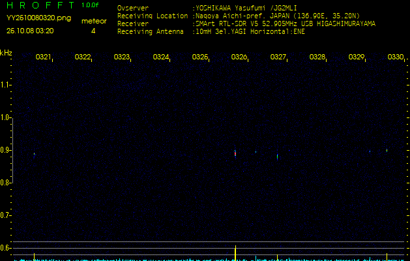Click the 25.10.08 03:20 timestamp
410x261 pixels.
(x=30, y=31)
